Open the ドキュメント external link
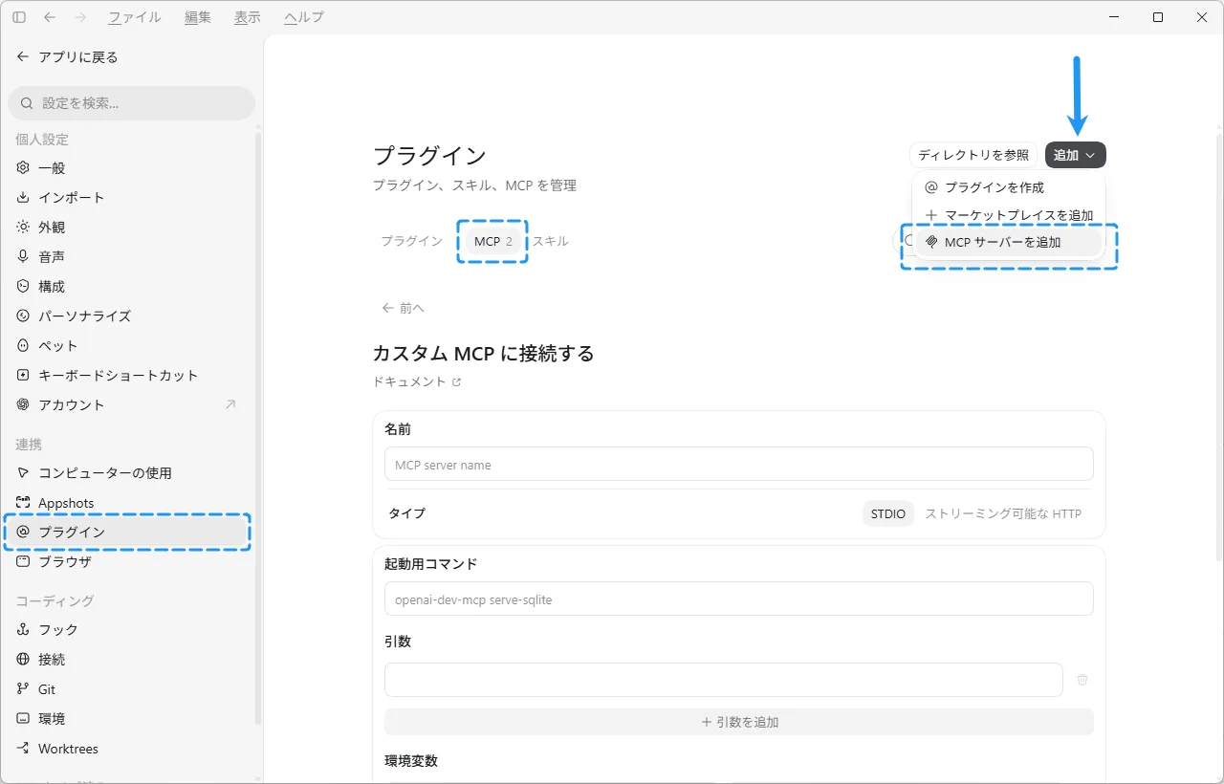This screenshot has width=1224, height=784. click(417, 381)
